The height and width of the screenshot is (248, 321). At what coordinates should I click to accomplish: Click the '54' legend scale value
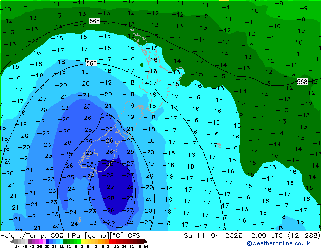tap(146, 246)
